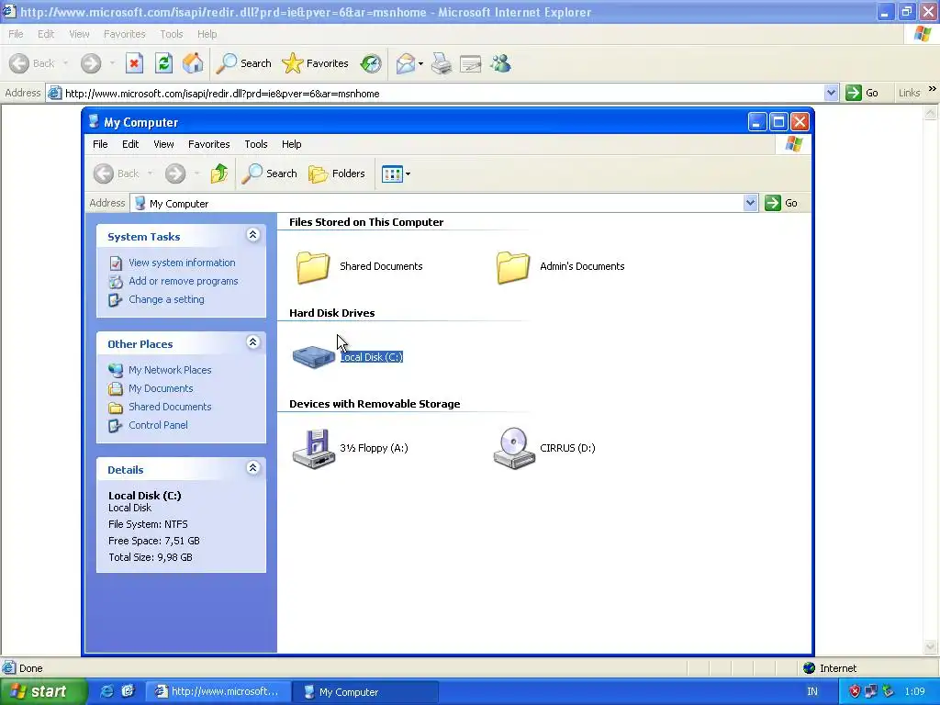Click Links label in Internet Explorer
This screenshot has height=705, width=940.
[909, 93]
